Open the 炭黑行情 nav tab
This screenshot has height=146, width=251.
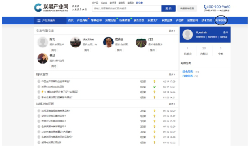pyautogui.click(x=111, y=21)
